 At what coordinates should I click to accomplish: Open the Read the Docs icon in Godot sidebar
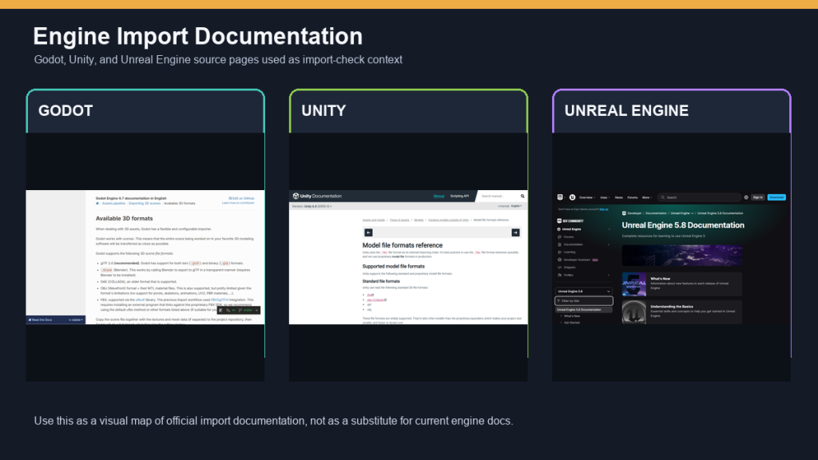30,319
